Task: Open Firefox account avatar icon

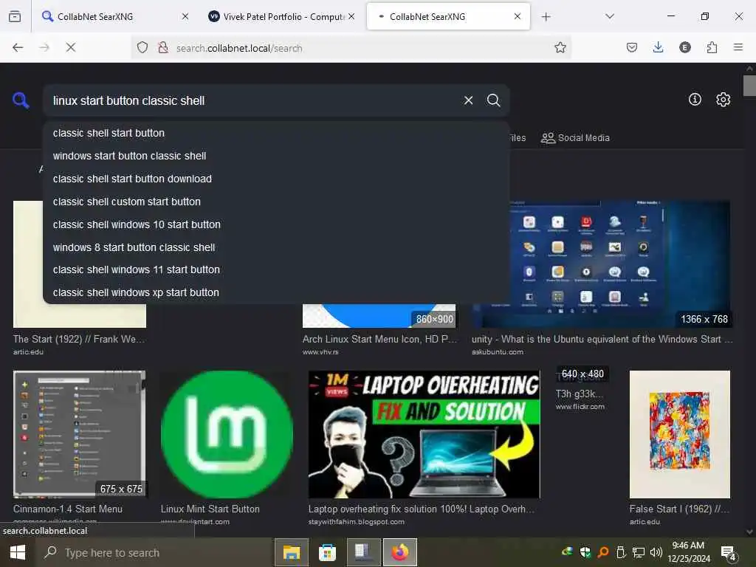Action: (684, 47)
